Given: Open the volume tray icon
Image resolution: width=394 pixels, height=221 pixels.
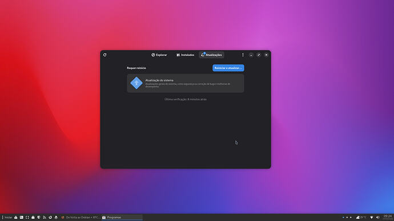Looking at the screenshot, I should 377,217.
